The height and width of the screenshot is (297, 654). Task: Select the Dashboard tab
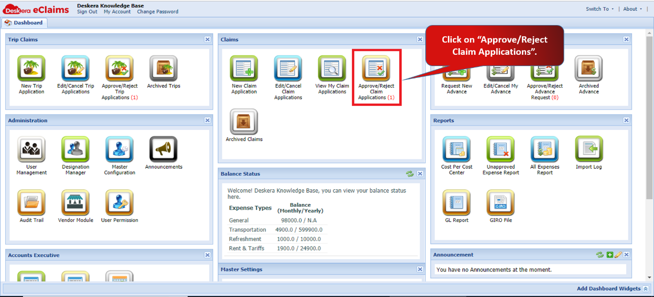point(24,23)
